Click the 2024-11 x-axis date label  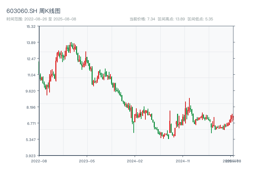[183, 161]
